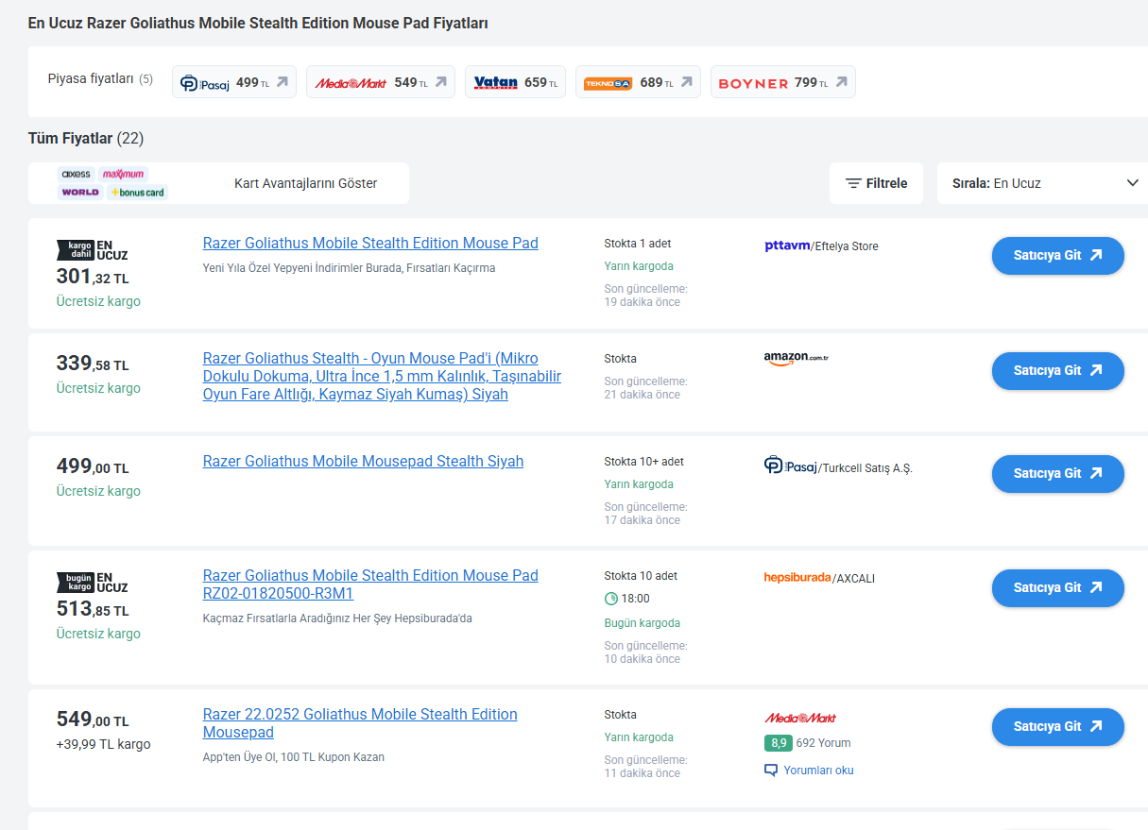Show card advantages (Kart Avantajlarını Göster)

click(305, 183)
